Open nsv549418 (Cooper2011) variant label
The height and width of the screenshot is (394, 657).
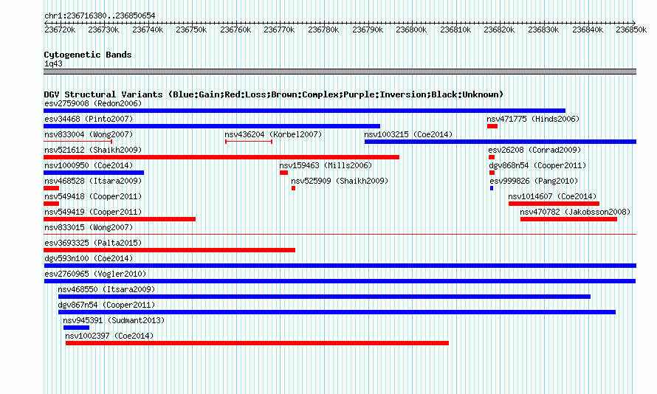[93, 196]
